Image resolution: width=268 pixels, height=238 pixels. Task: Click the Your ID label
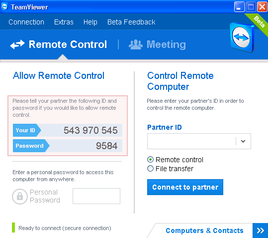[x=27, y=130]
